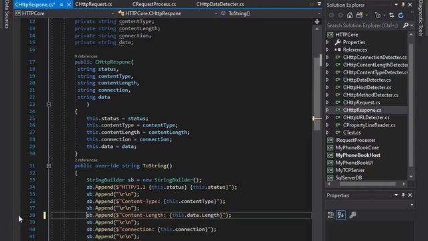Select SqlServerDB project
The height and width of the screenshot is (241, 428).
(x=348, y=177)
